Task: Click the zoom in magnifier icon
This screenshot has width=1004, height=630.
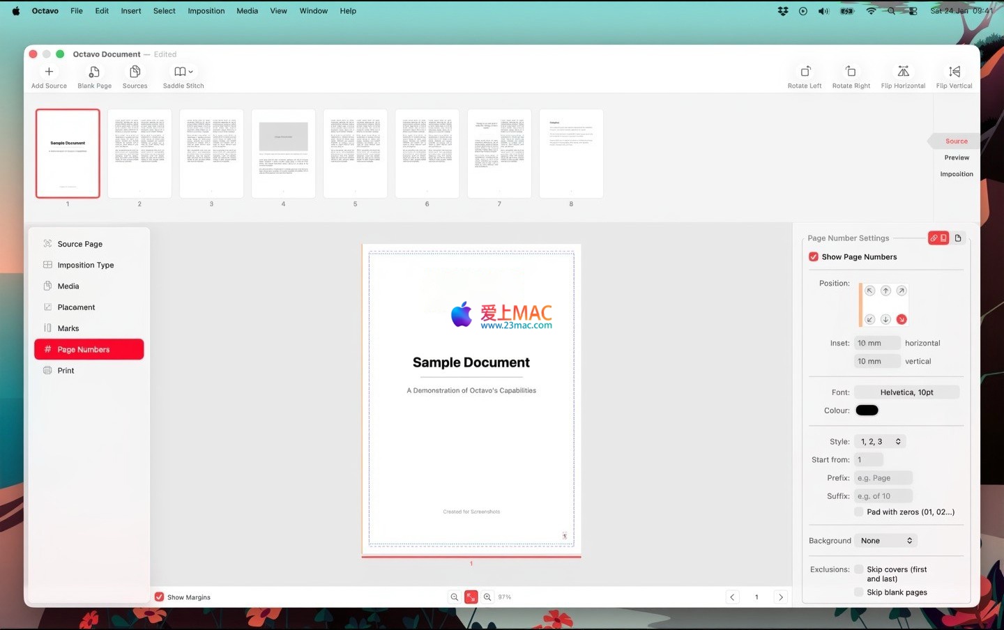Action: click(x=487, y=597)
